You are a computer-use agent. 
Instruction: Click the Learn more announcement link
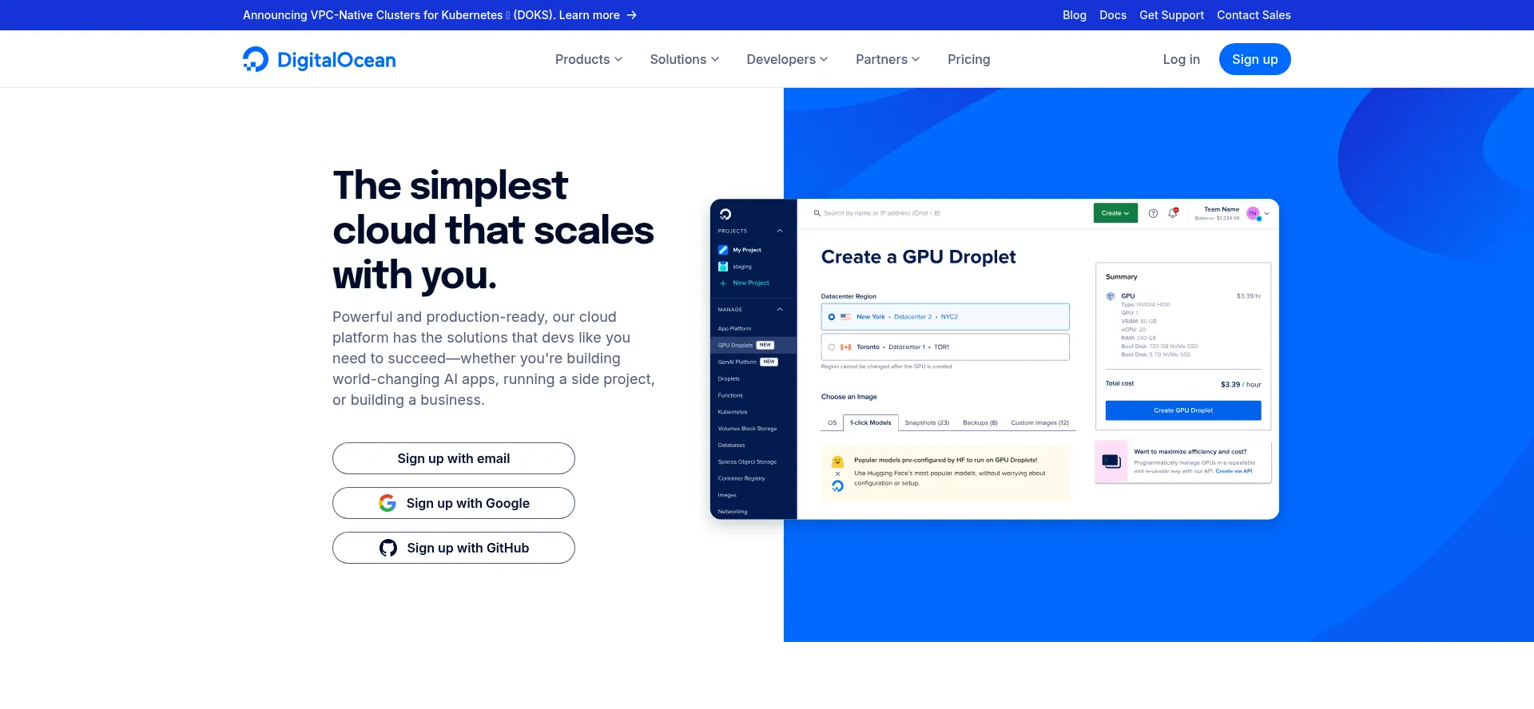coord(590,15)
